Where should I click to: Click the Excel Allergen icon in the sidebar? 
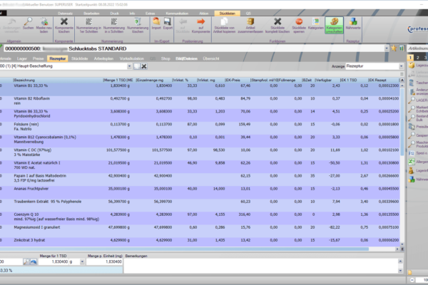click(412, 162)
